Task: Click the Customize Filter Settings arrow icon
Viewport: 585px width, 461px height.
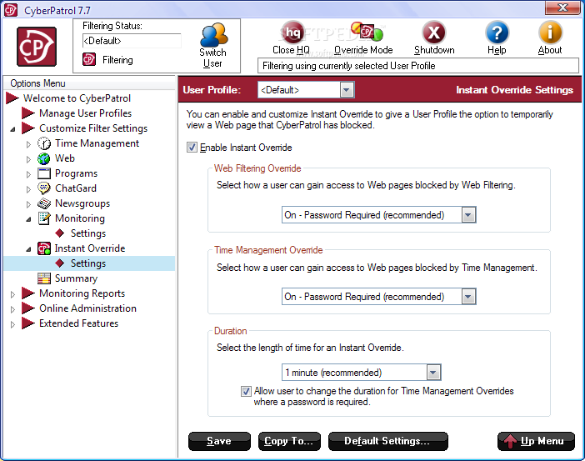Action: 28,128
